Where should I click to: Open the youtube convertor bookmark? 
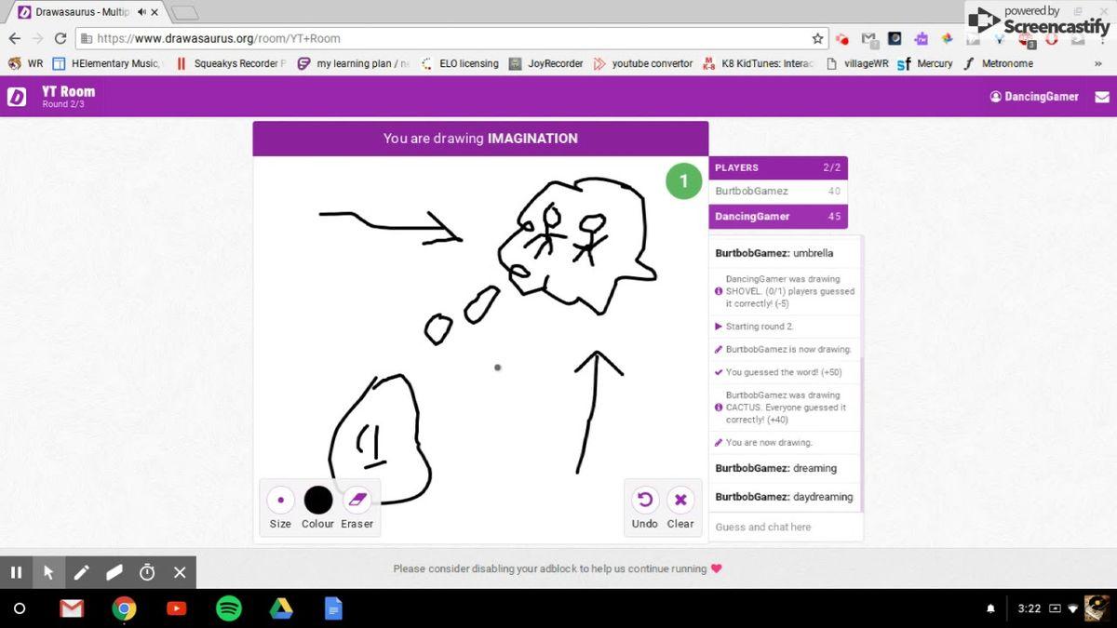coord(643,63)
